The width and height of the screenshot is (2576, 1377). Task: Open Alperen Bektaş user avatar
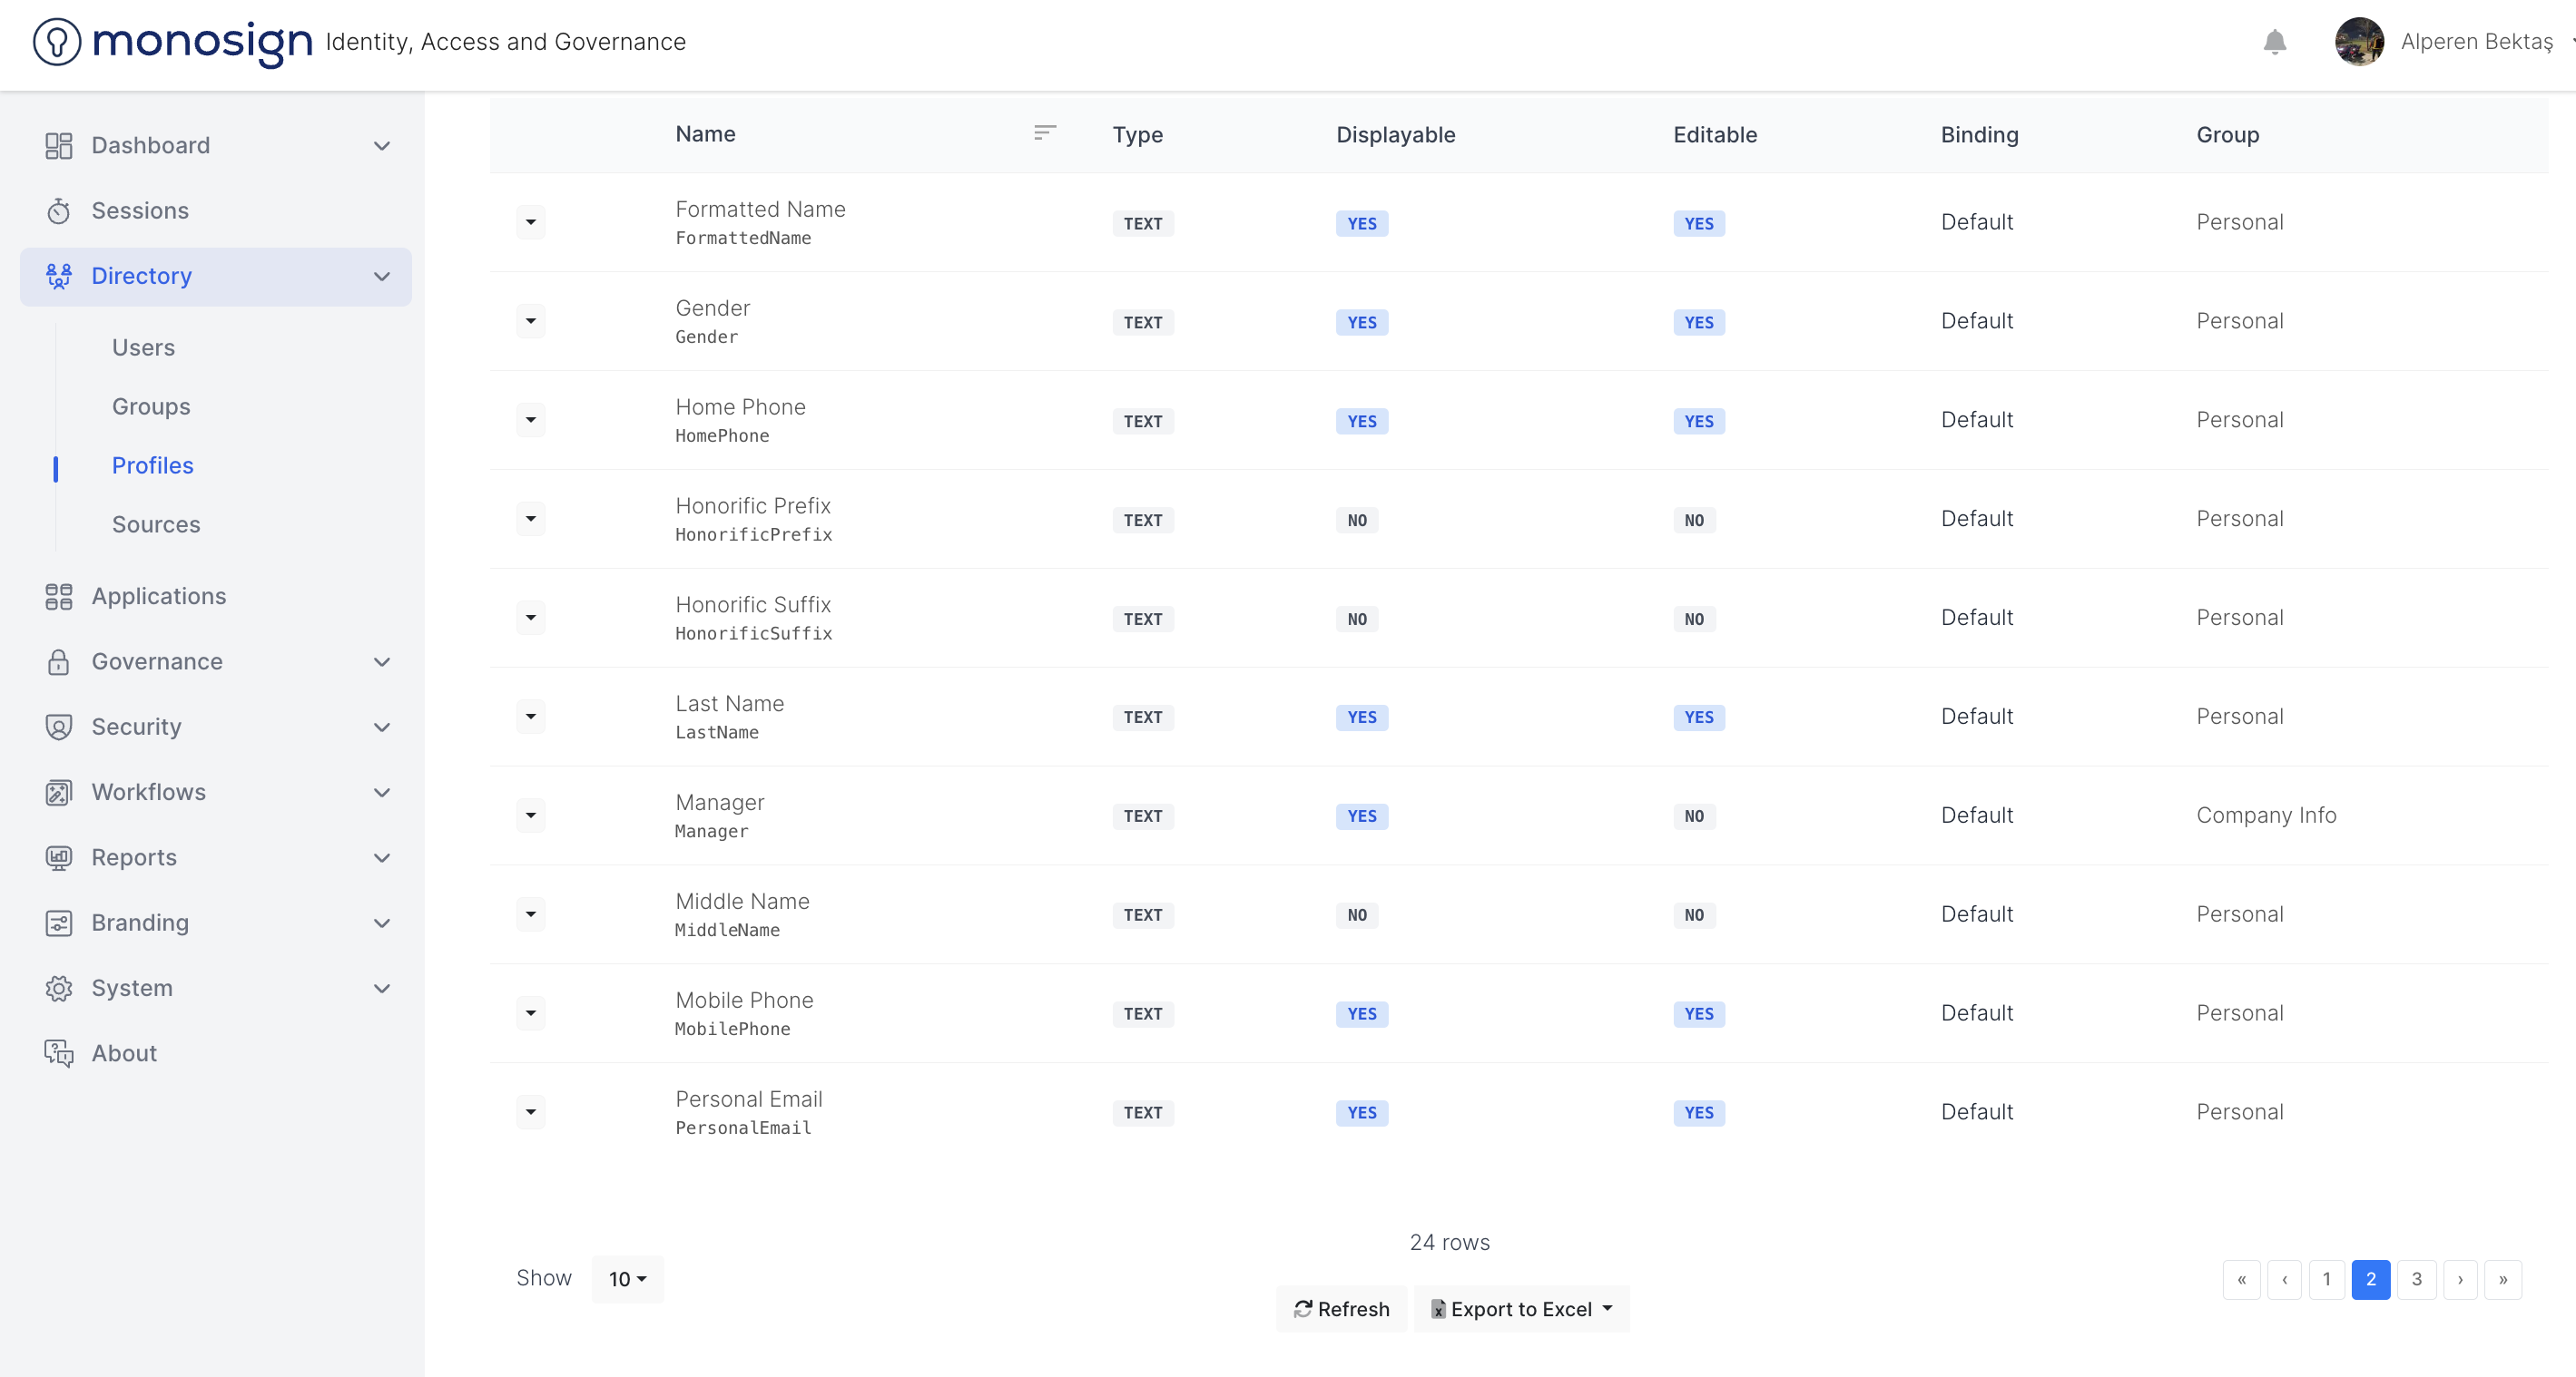tap(2358, 42)
